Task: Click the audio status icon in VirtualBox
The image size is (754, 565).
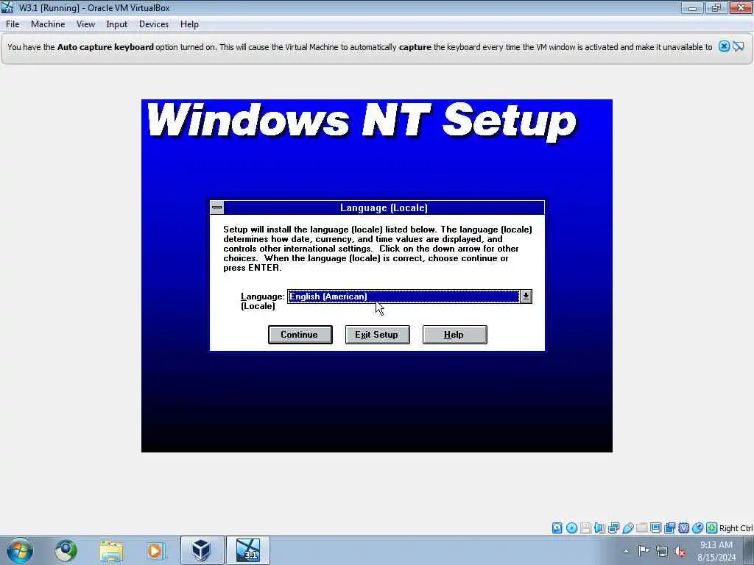Action: tap(599, 528)
